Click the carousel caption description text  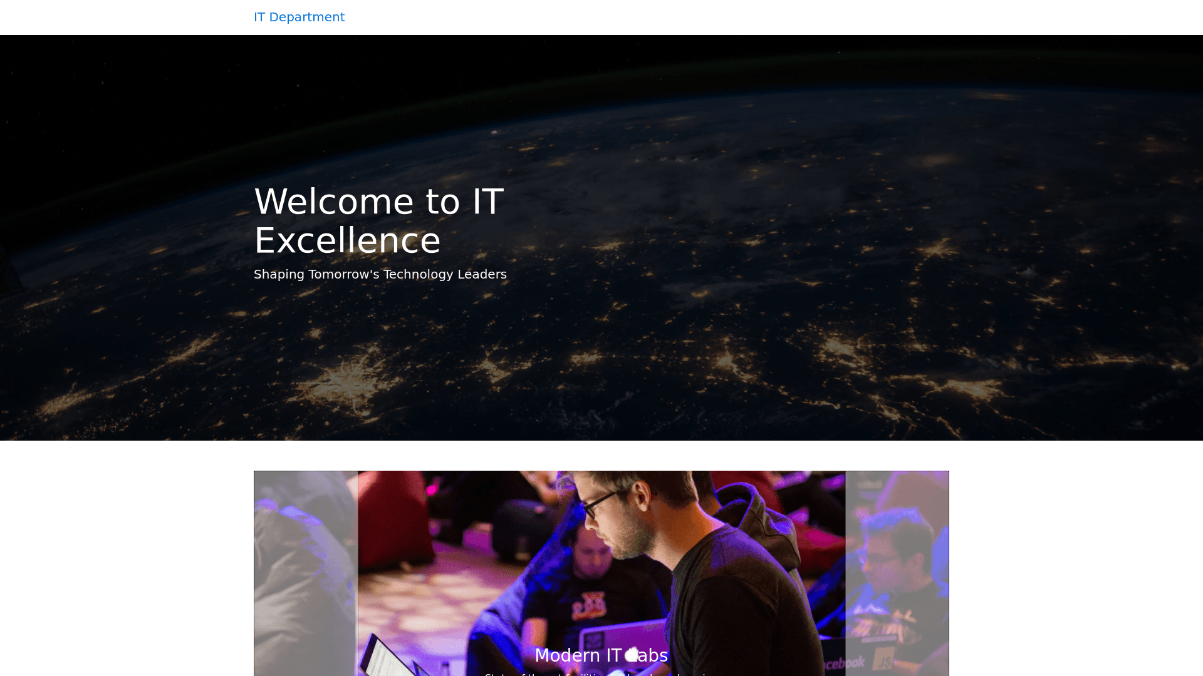tap(600, 673)
